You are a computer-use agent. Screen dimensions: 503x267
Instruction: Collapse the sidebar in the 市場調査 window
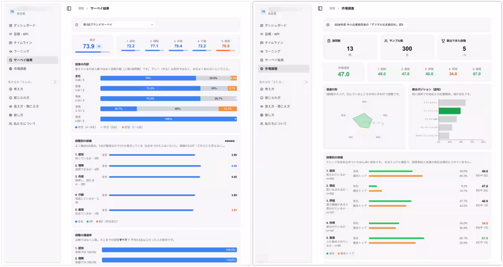click(x=320, y=8)
